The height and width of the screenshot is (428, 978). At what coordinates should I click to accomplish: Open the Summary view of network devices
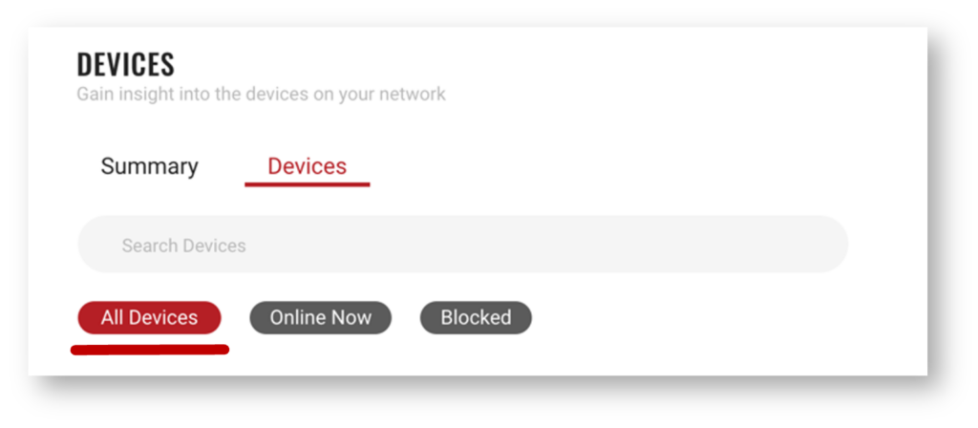tap(149, 166)
